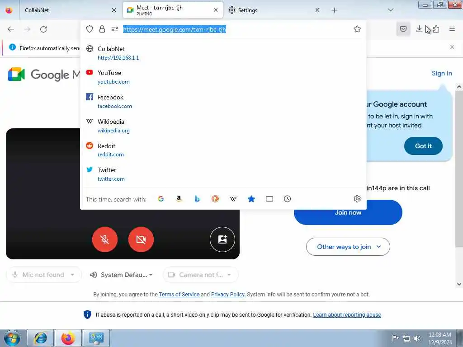
Task: Expand Other ways to join
Action: point(348,247)
